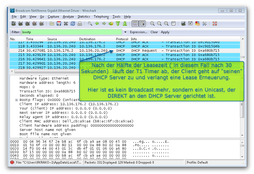Find a packet magnifier icon
The image size is (254, 174).
click(90, 24)
